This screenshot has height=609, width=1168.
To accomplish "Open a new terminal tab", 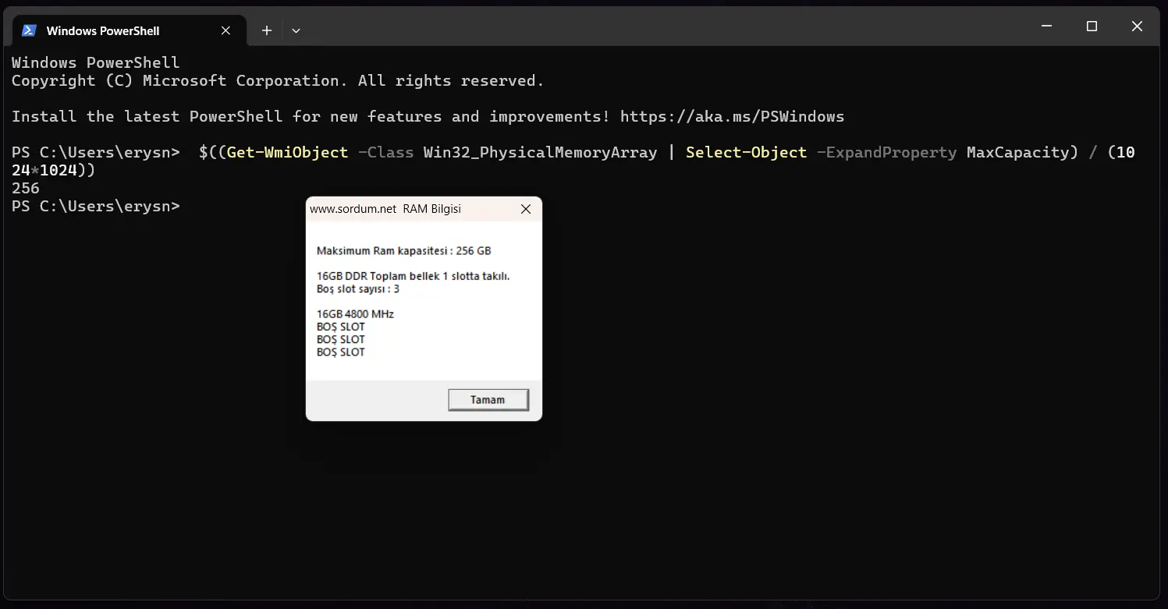I will pyautogui.click(x=266, y=30).
